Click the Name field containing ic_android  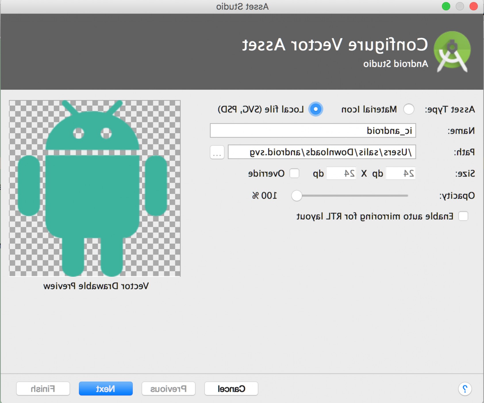pyautogui.click(x=313, y=131)
